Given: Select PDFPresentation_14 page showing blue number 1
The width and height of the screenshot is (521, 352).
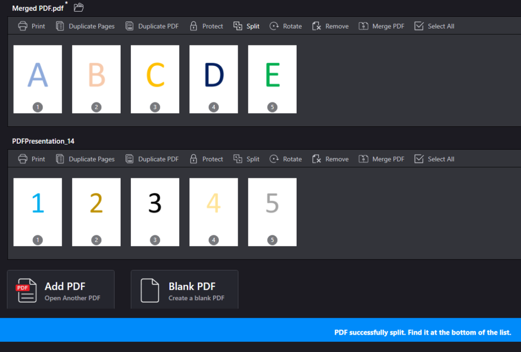Looking at the screenshot, I should 38,212.
